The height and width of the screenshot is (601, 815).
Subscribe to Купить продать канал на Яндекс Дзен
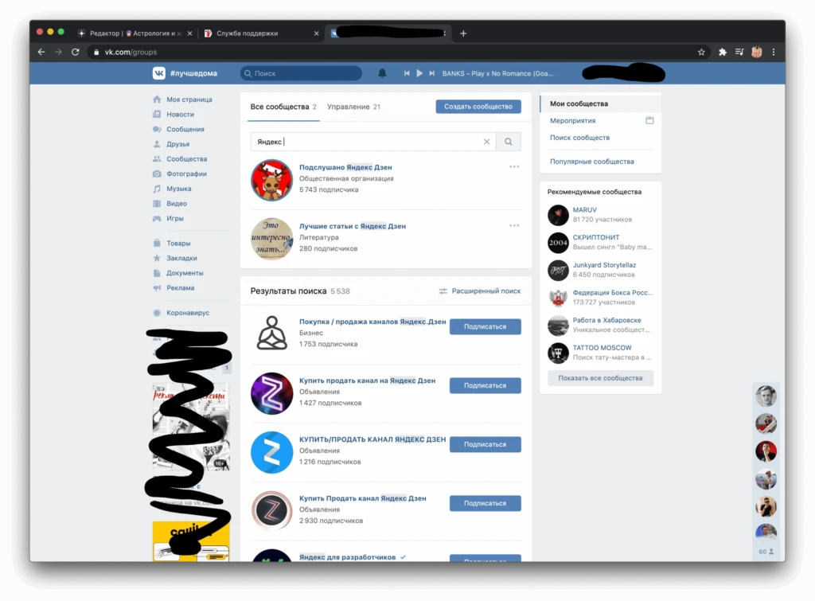(485, 385)
